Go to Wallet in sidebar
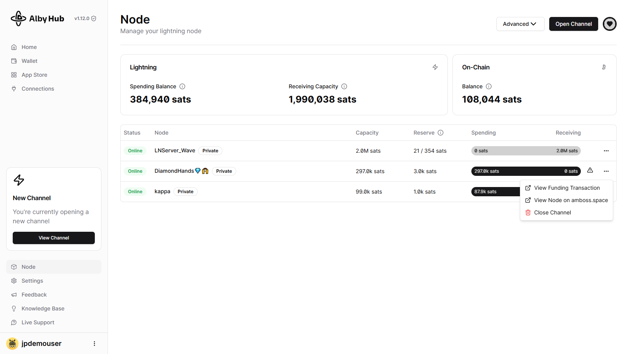Screen dimensions: 629x354 (29, 61)
